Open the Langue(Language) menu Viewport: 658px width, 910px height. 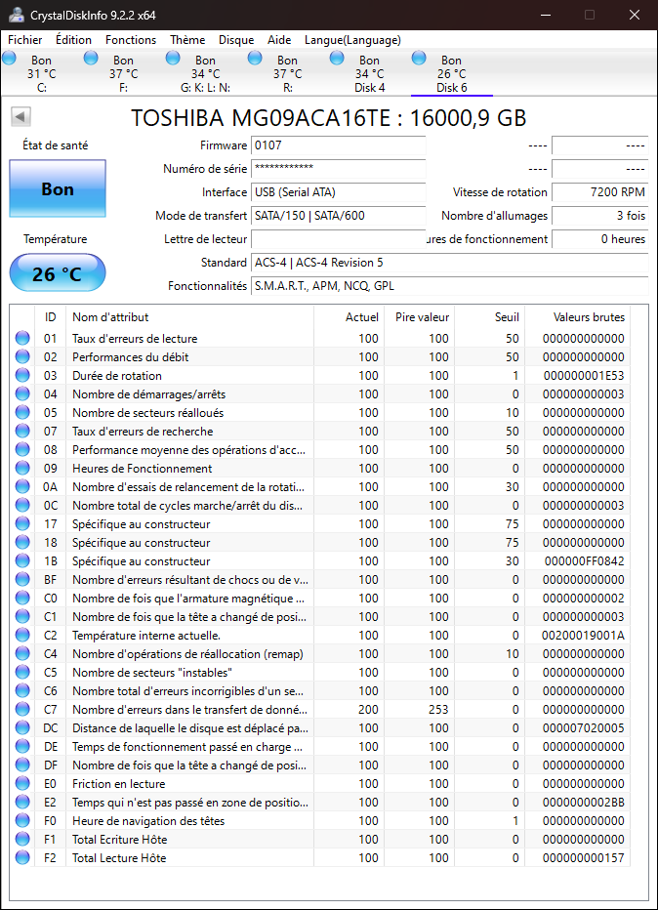tap(352, 40)
